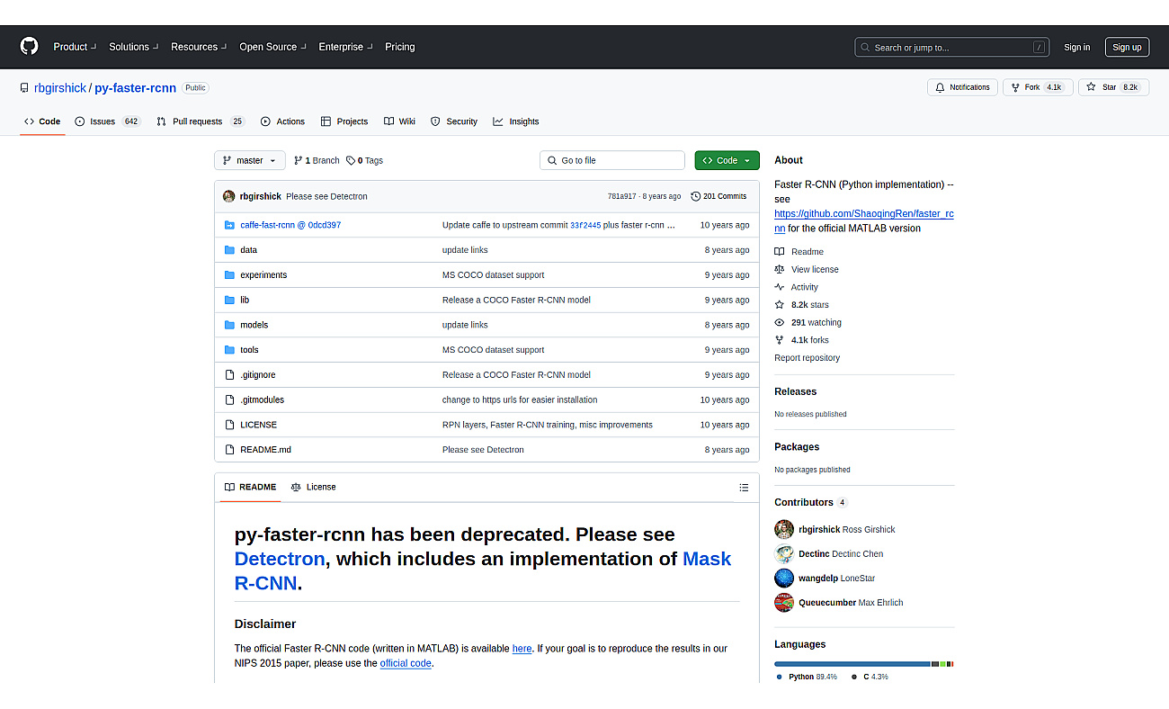Screen dimensions: 1169x709
Task: Open the LICENSE file
Action: (x=258, y=425)
